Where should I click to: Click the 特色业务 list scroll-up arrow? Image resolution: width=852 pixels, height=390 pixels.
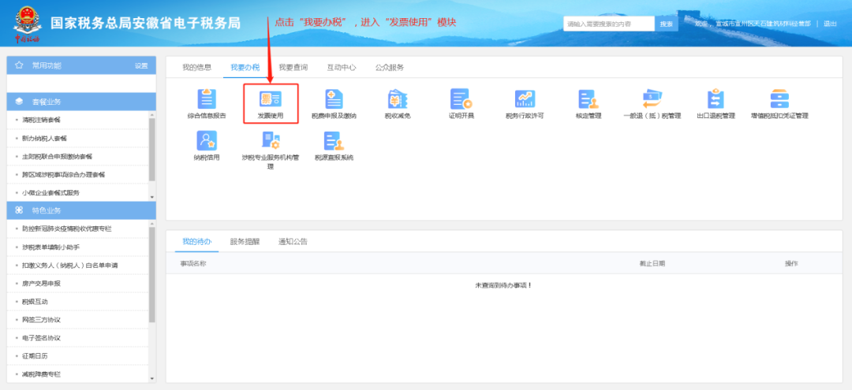(152, 224)
